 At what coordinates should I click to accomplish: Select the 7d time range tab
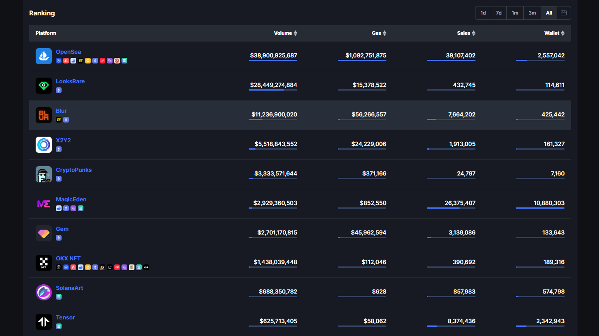click(x=499, y=13)
